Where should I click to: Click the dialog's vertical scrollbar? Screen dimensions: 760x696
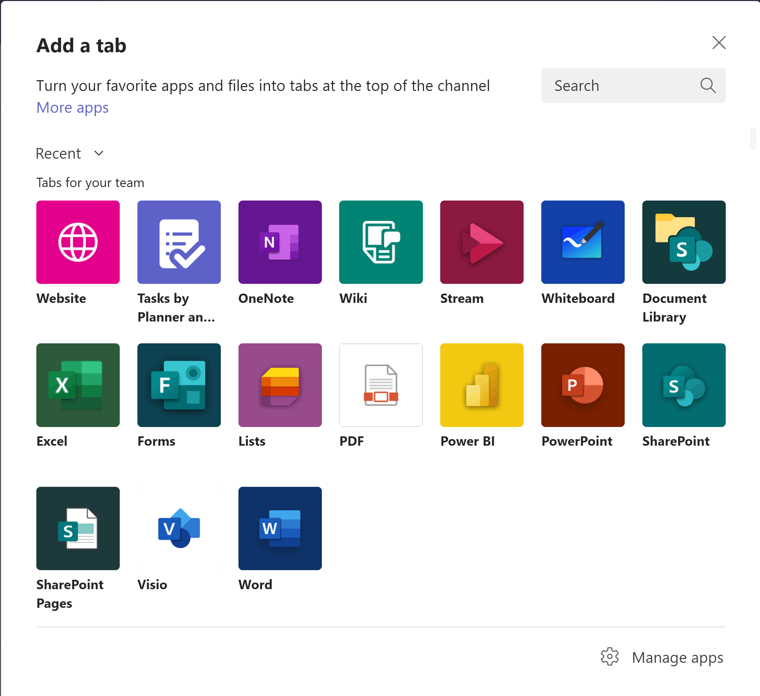click(x=753, y=139)
